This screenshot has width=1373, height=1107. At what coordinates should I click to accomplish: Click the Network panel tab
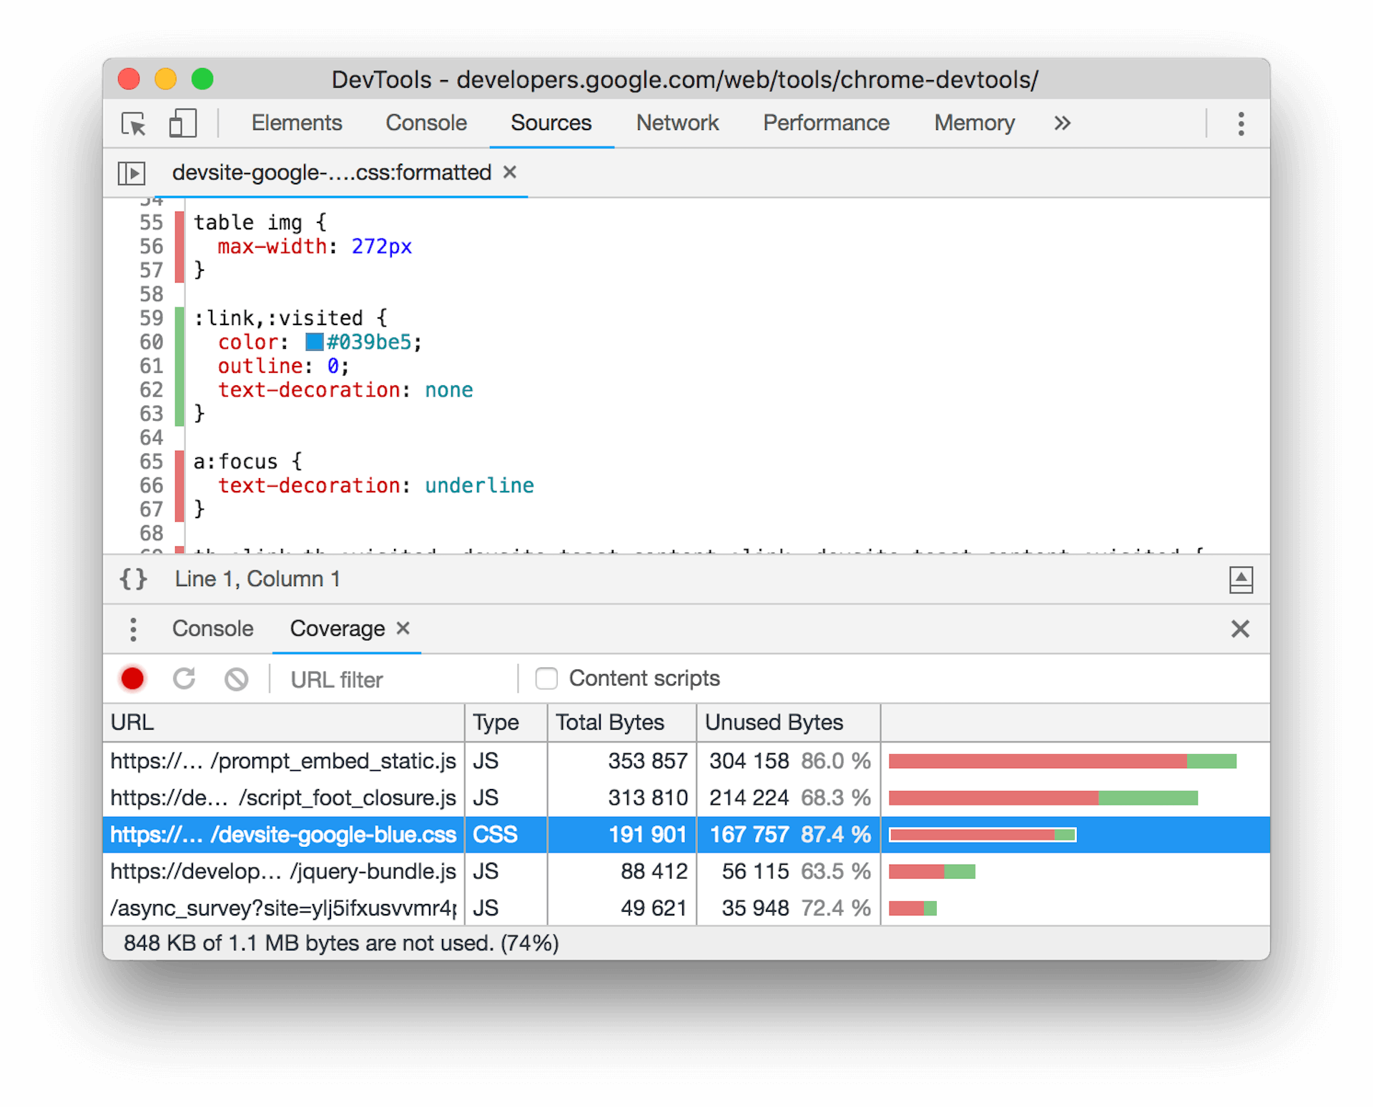676,123
